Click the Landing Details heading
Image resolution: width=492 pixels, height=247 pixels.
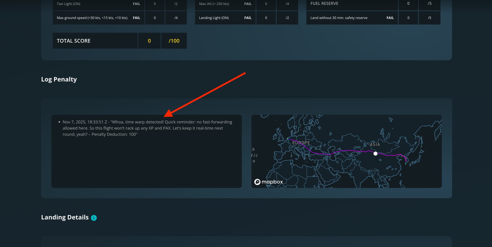tap(65, 217)
